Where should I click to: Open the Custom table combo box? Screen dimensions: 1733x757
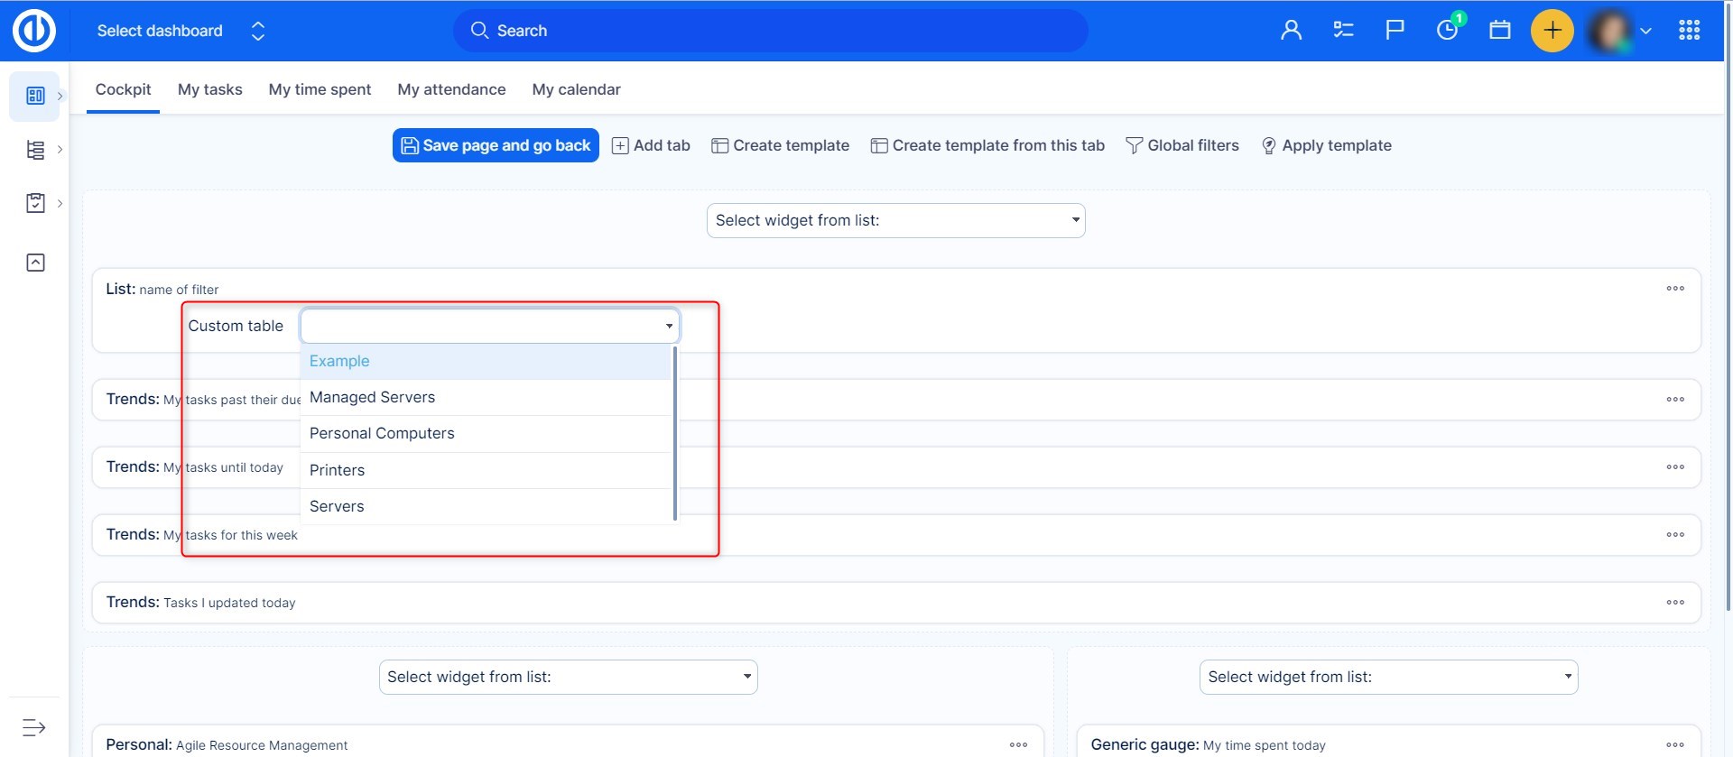coord(489,326)
